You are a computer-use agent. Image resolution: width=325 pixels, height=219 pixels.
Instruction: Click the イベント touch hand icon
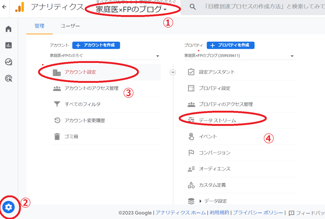pos(191,136)
